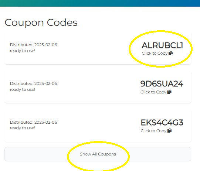Click empty area of the 9D6SUA24 card
The image size is (200, 171).
pyautogui.click(x=97, y=87)
